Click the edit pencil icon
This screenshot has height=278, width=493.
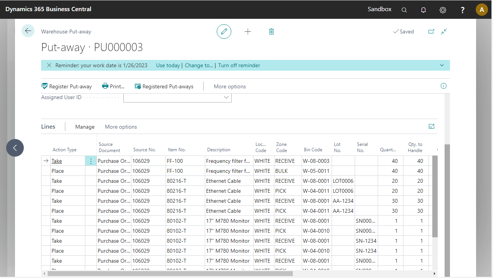click(224, 31)
